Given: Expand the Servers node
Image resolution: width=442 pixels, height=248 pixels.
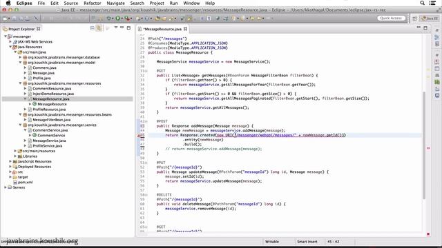Looking at the screenshot, I should point(6,187).
